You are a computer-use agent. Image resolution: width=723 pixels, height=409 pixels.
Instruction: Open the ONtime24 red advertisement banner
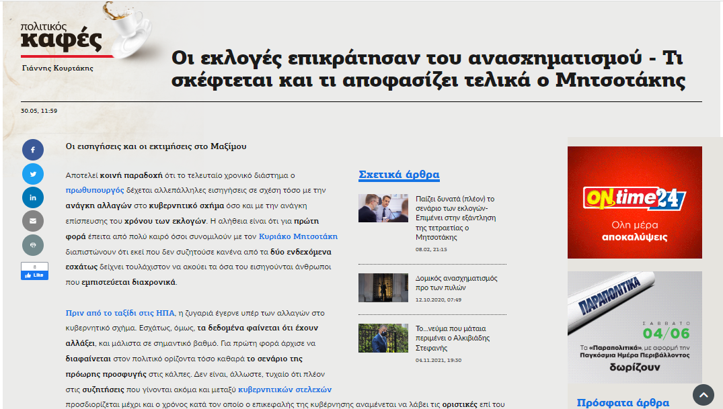click(x=634, y=202)
